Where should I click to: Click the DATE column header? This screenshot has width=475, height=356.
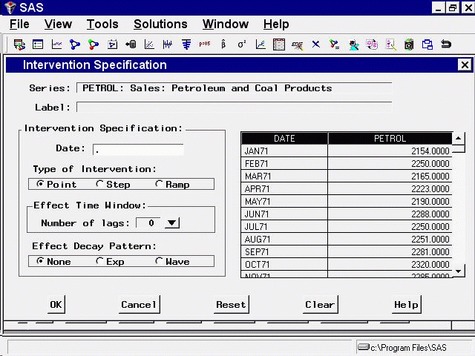[284, 139]
